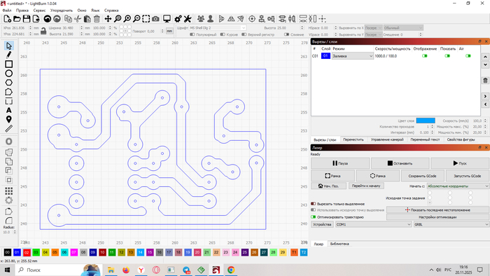Click the Radius rounded corner tool

8,221
